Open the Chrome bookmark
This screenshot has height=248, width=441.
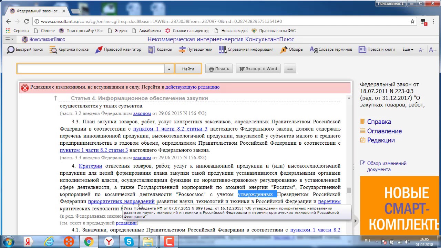click(44, 31)
